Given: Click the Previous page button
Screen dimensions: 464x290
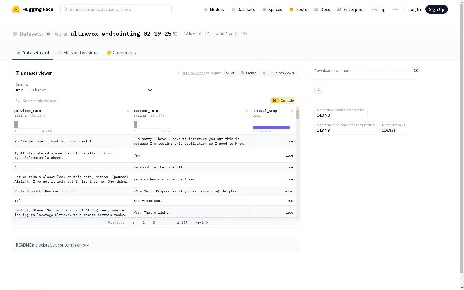Looking at the screenshot, I should pos(114,222).
